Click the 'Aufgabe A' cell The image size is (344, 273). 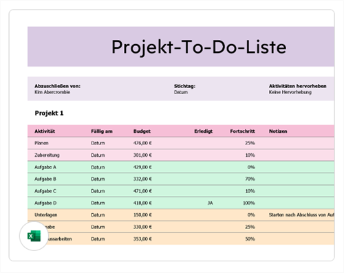45,167
